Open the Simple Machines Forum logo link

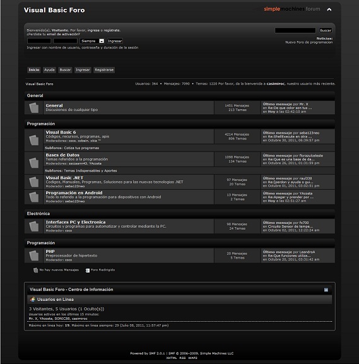(292, 9)
